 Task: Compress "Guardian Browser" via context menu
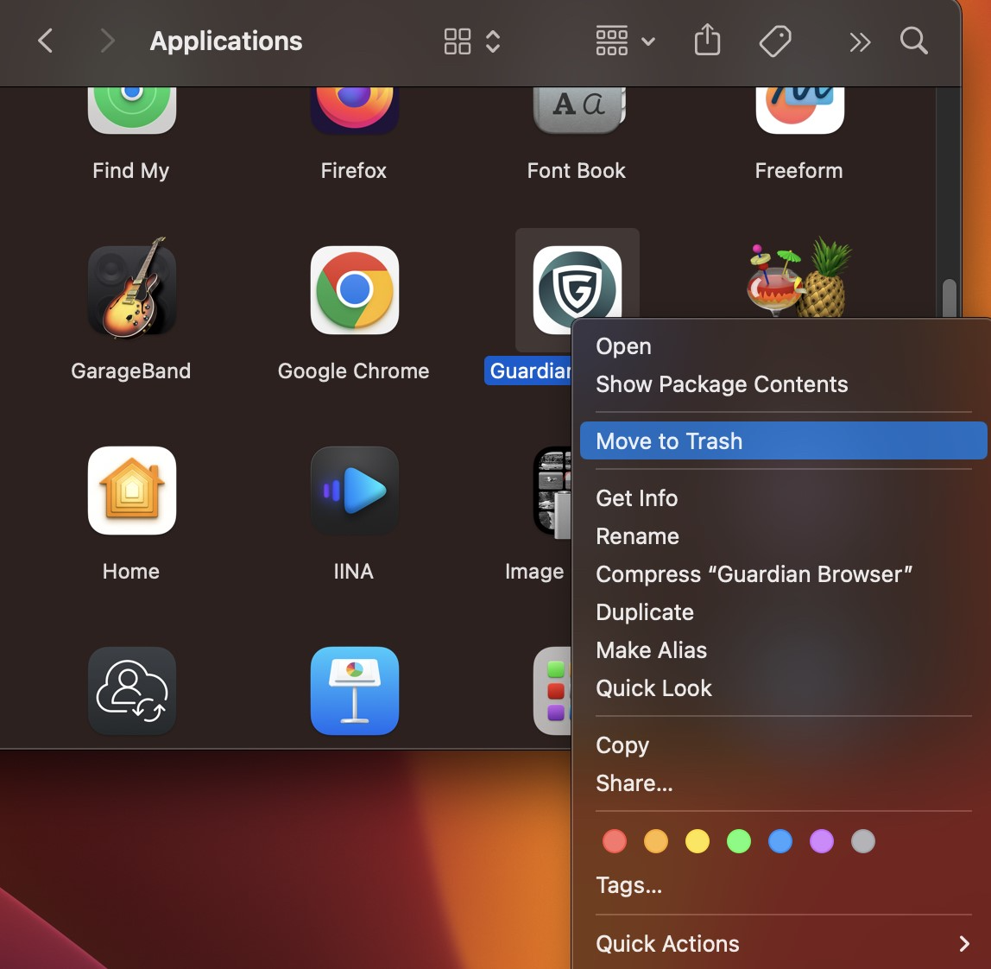783,573
